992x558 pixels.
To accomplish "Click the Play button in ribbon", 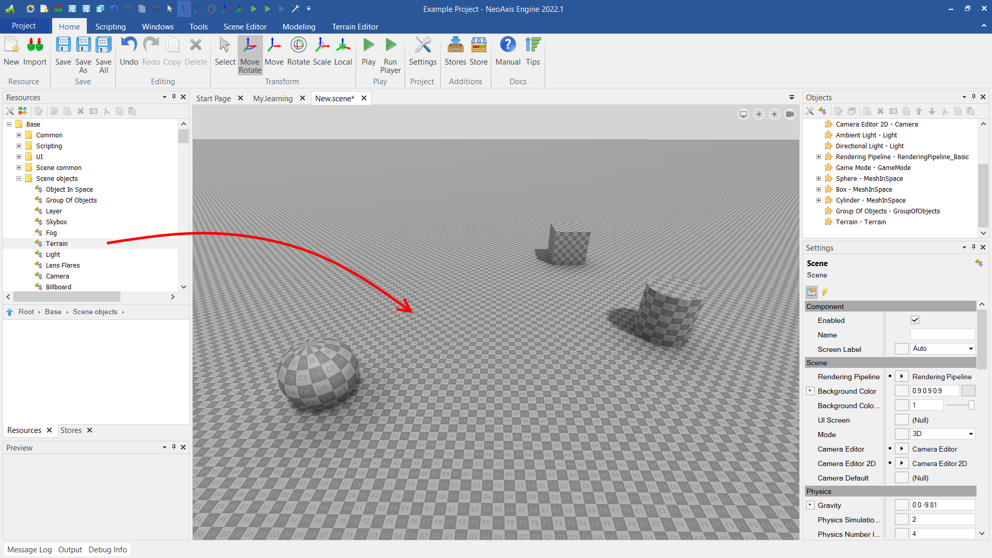I will click(x=368, y=52).
